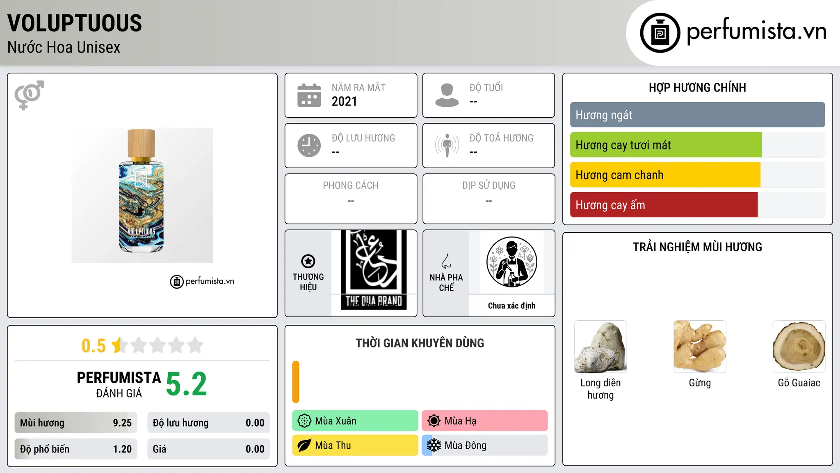Screen dimensions: 840x473
Task: Click the Độ lưu hương 0.00 score row
Action: click(208, 423)
